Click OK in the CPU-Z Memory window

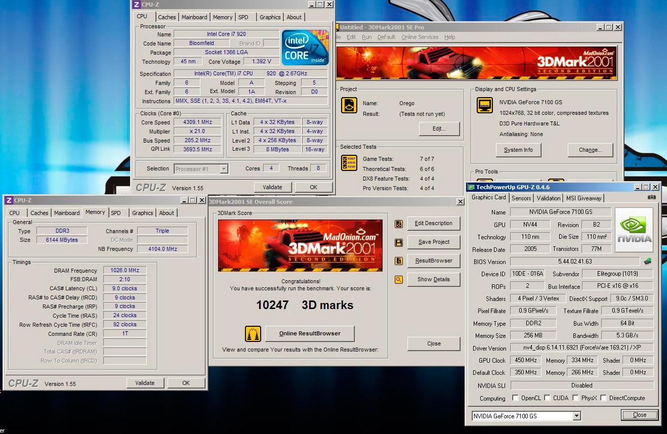(x=186, y=383)
